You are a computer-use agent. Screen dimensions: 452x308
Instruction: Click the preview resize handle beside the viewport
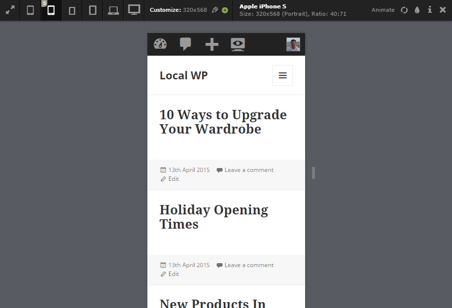pyautogui.click(x=313, y=173)
